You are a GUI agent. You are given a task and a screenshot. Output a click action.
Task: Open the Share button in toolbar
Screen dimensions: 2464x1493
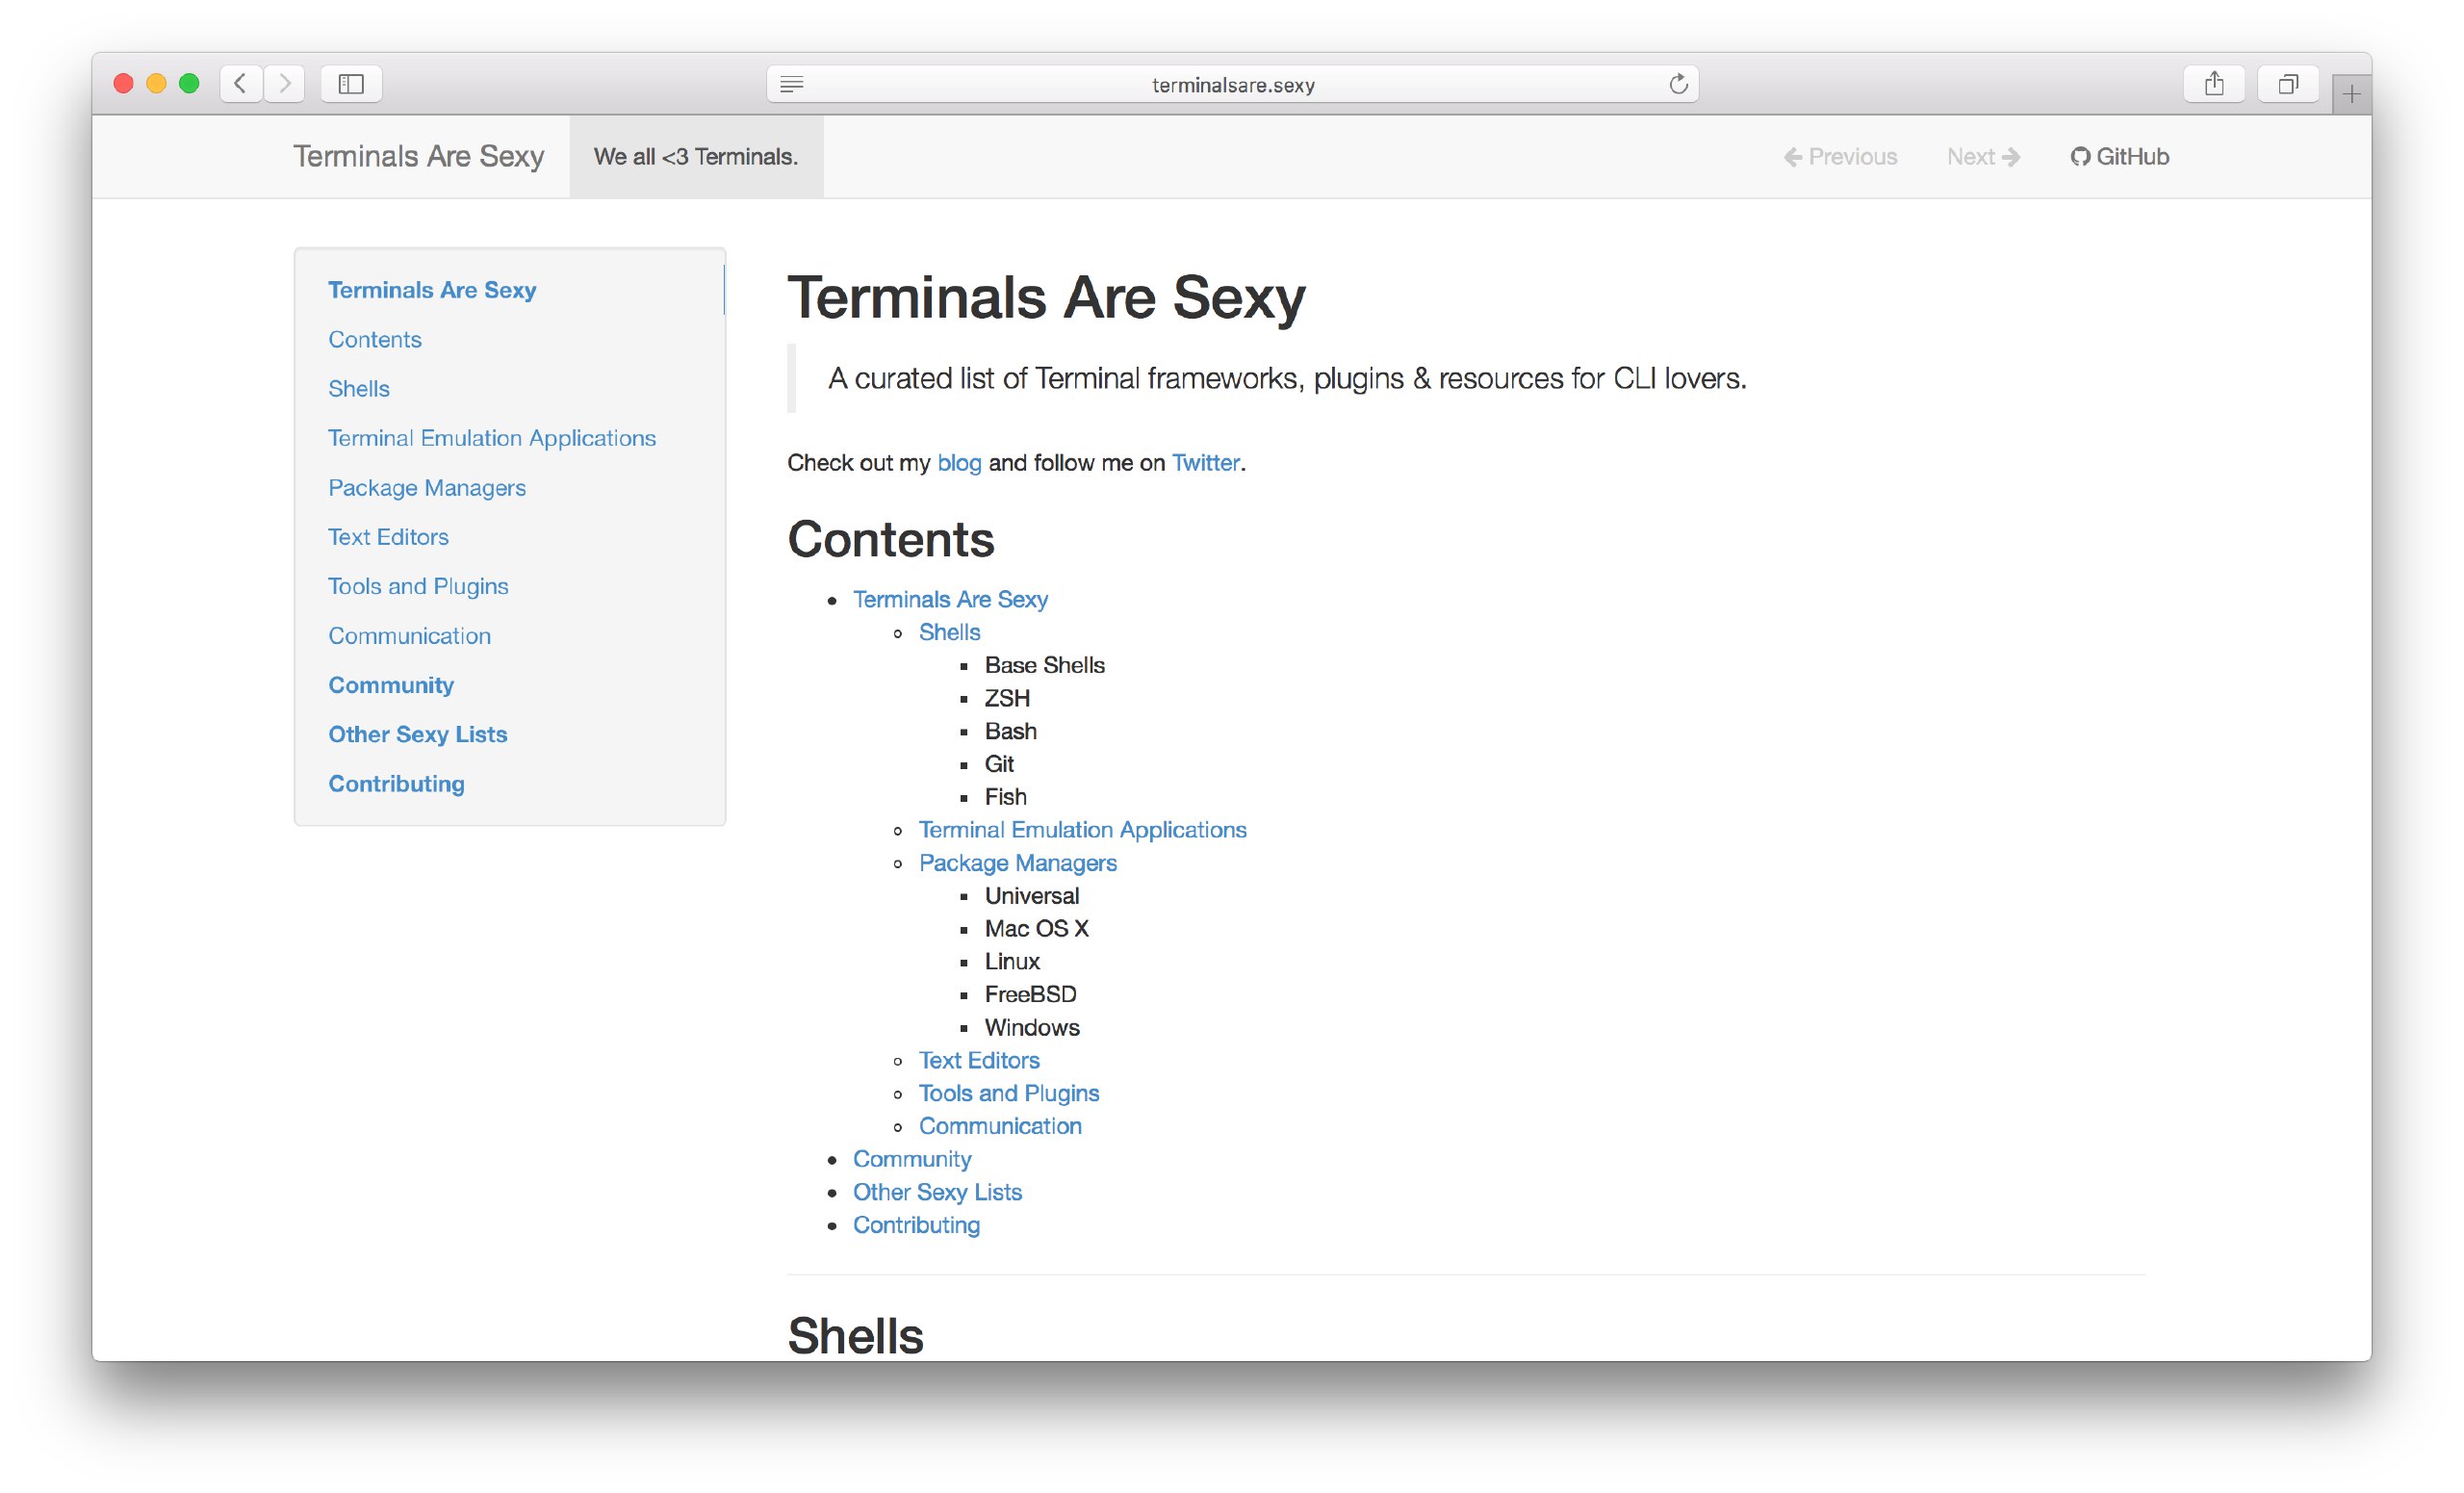(x=2214, y=84)
